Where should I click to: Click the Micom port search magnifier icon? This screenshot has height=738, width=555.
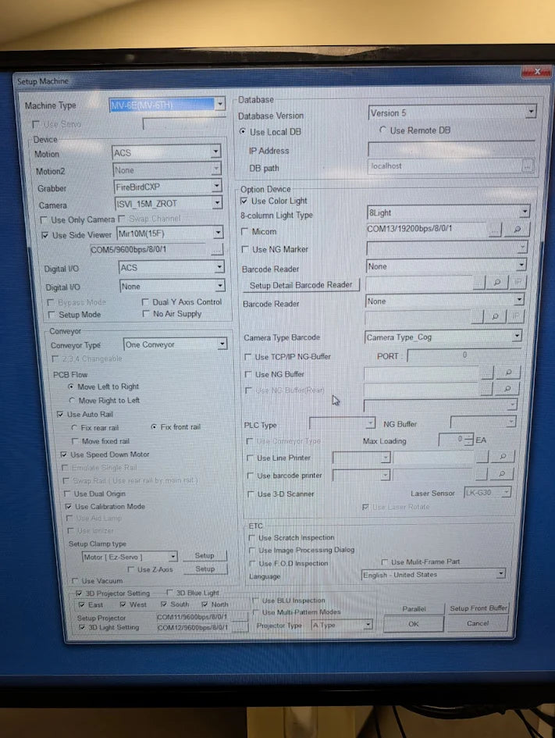(516, 230)
